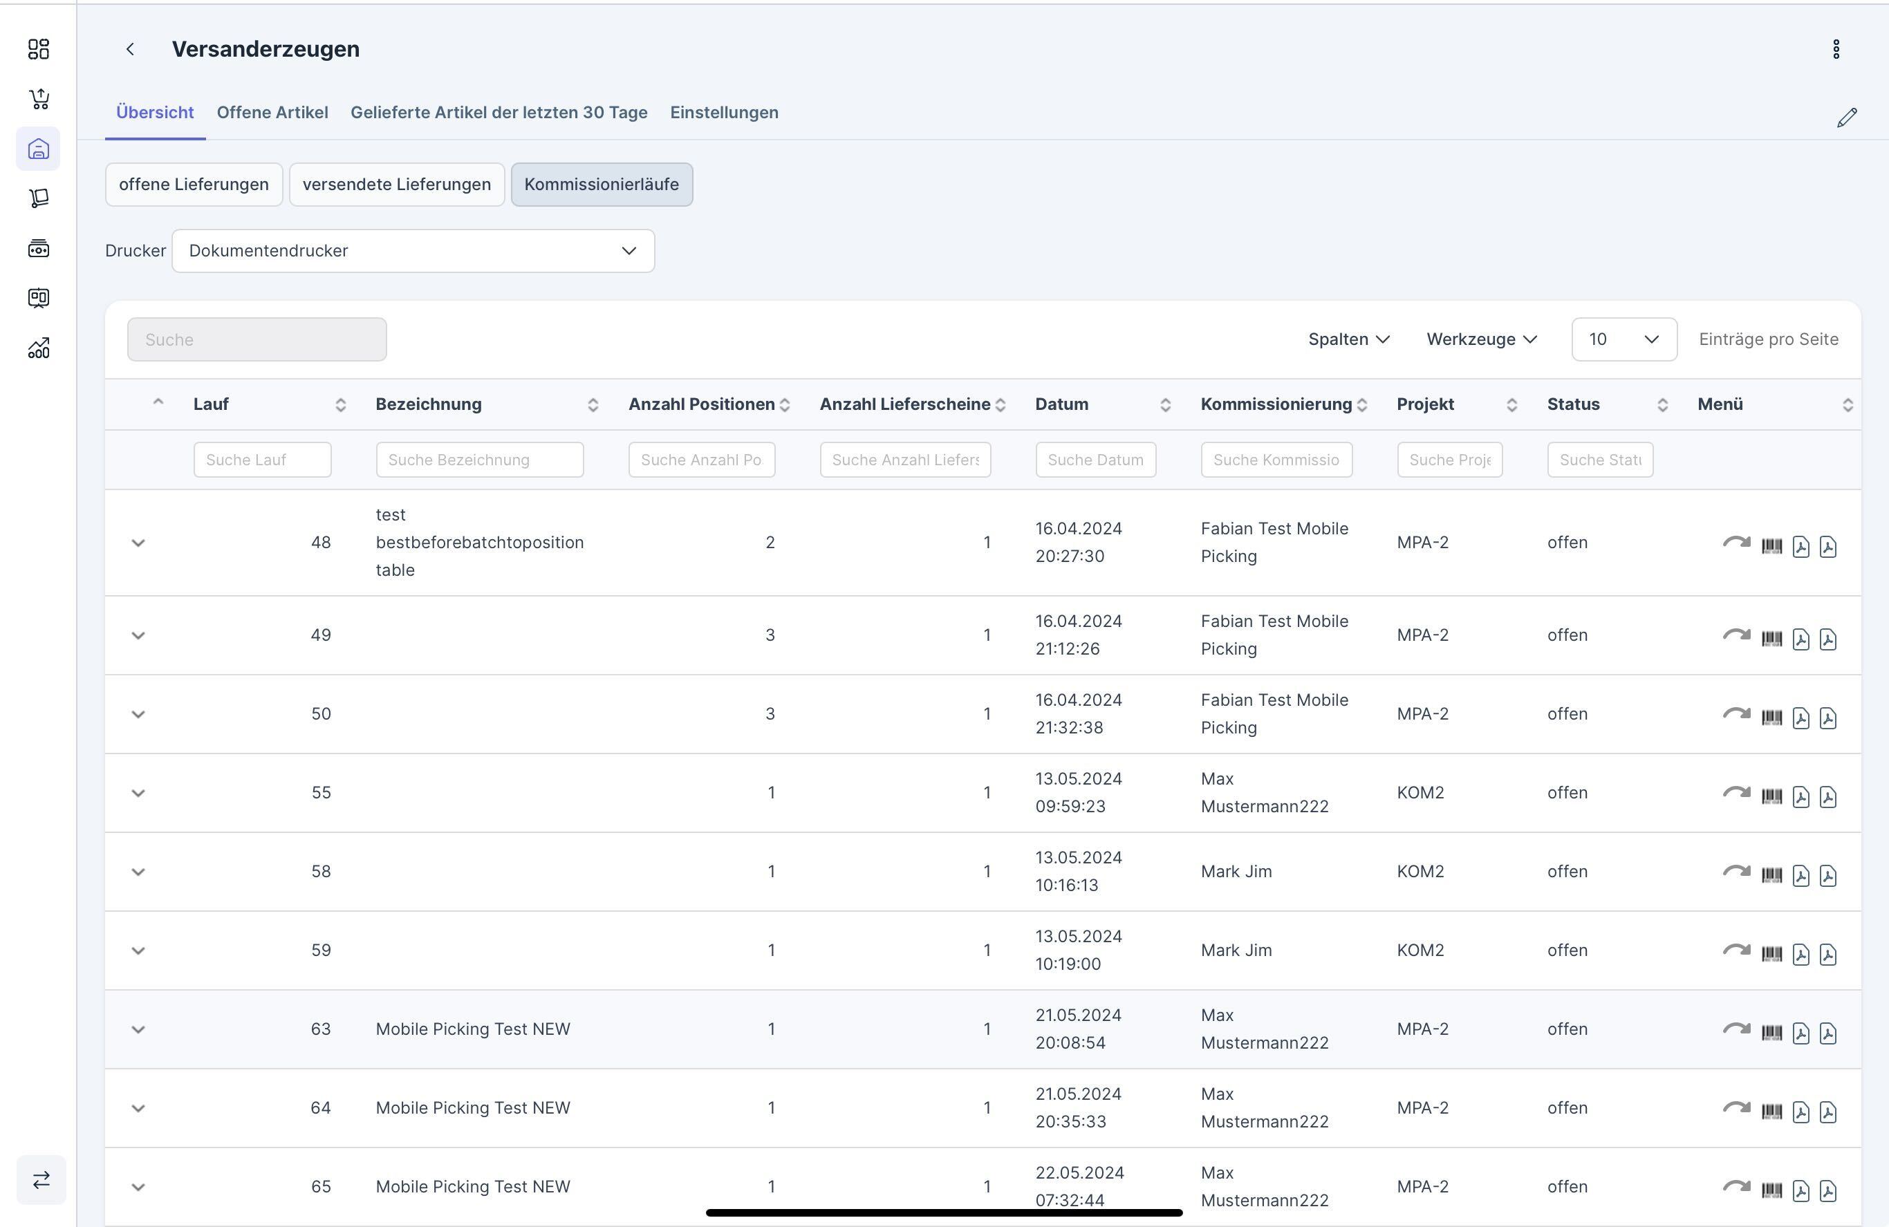Switch to the Offene Artikel tab
Image resolution: width=1889 pixels, height=1227 pixels.
point(272,113)
